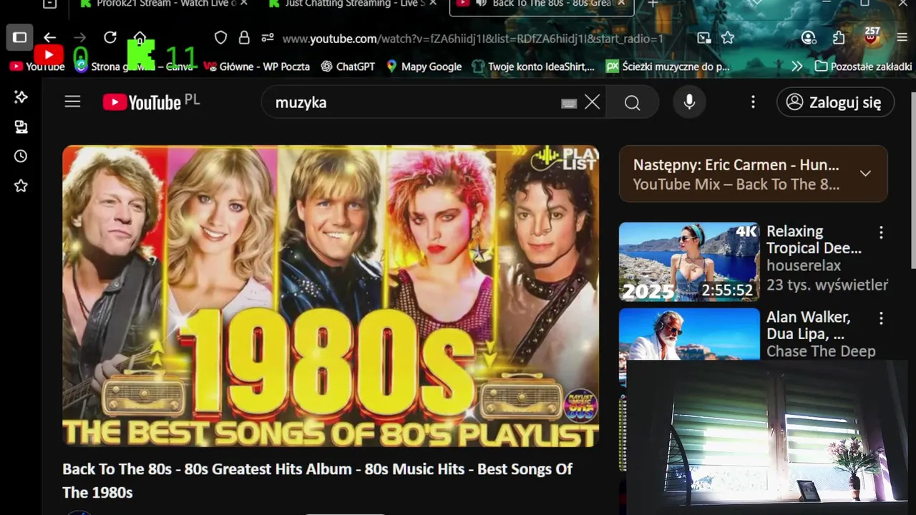The width and height of the screenshot is (916, 515).
Task: Go back to the previous page
Action: [49, 38]
